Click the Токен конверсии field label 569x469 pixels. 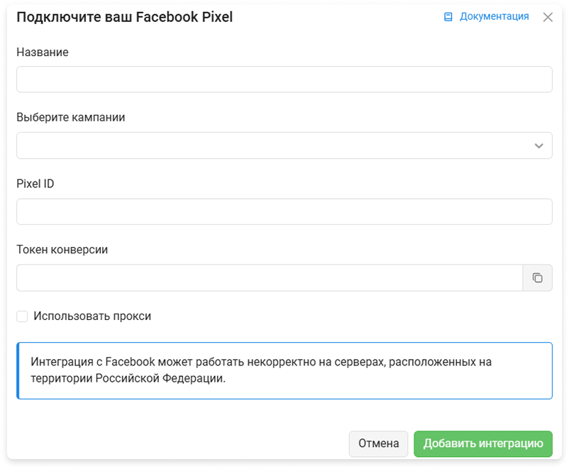[62, 250]
